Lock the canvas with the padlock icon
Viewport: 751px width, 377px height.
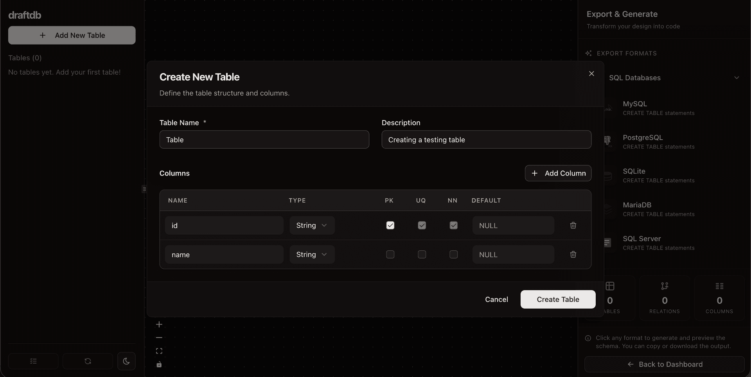(x=159, y=364)
